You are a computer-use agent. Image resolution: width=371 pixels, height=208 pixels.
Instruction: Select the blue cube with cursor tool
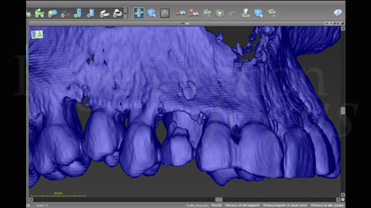tap(152, 13)
